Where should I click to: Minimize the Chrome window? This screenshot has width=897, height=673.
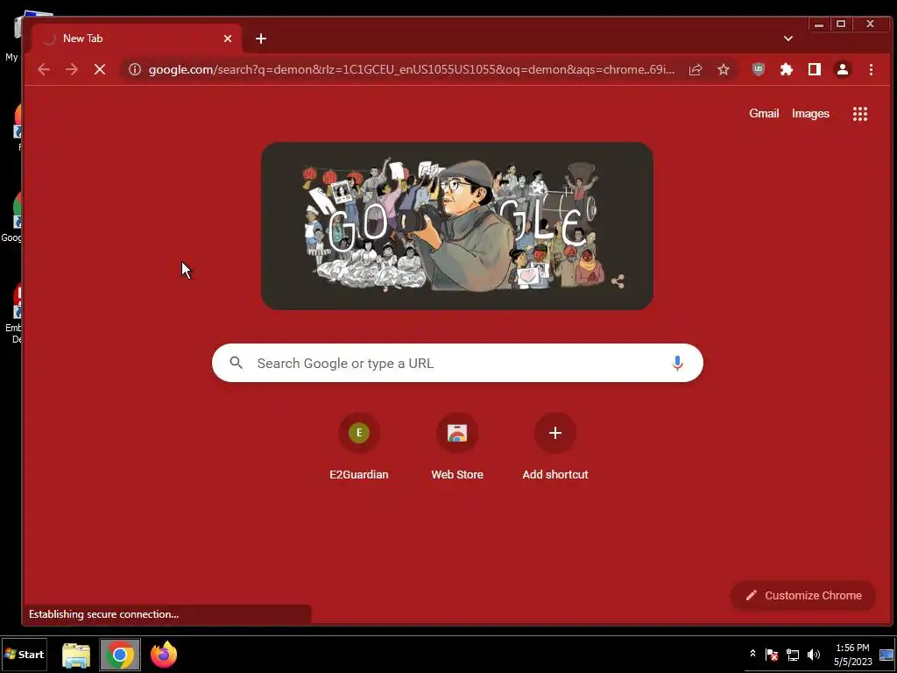[x=819, y=24]
